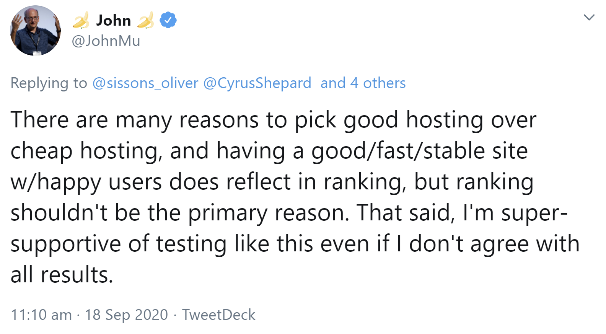Expand 'and 4 others' to view mentions
Image resolution: width=606 pixels, height=334 pixels.
tap(363, 83)
